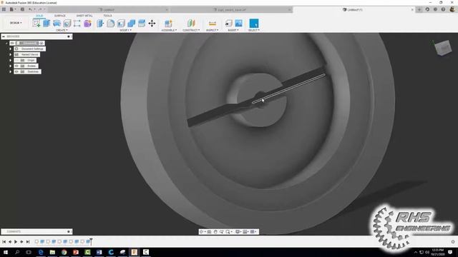Viewport: 458px width, 257px height.
Task: Open the Design workspace dropdown
Action: pyautogui.click(x=16, y=23)
